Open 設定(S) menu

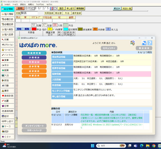coord(23,5)
